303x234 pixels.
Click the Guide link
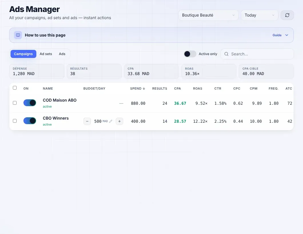(x=277, y=35)
